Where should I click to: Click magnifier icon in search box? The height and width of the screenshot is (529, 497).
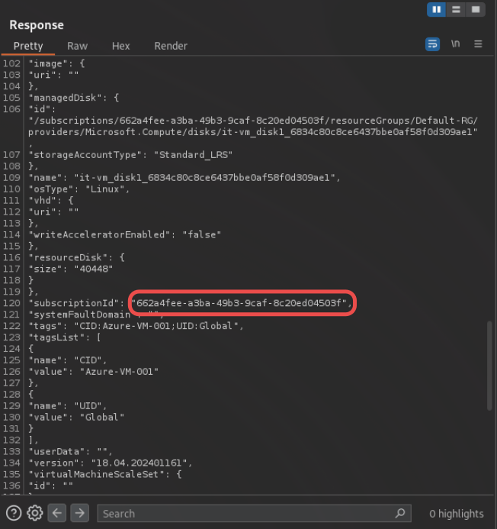pyautogui.click(x=400, y=514)
